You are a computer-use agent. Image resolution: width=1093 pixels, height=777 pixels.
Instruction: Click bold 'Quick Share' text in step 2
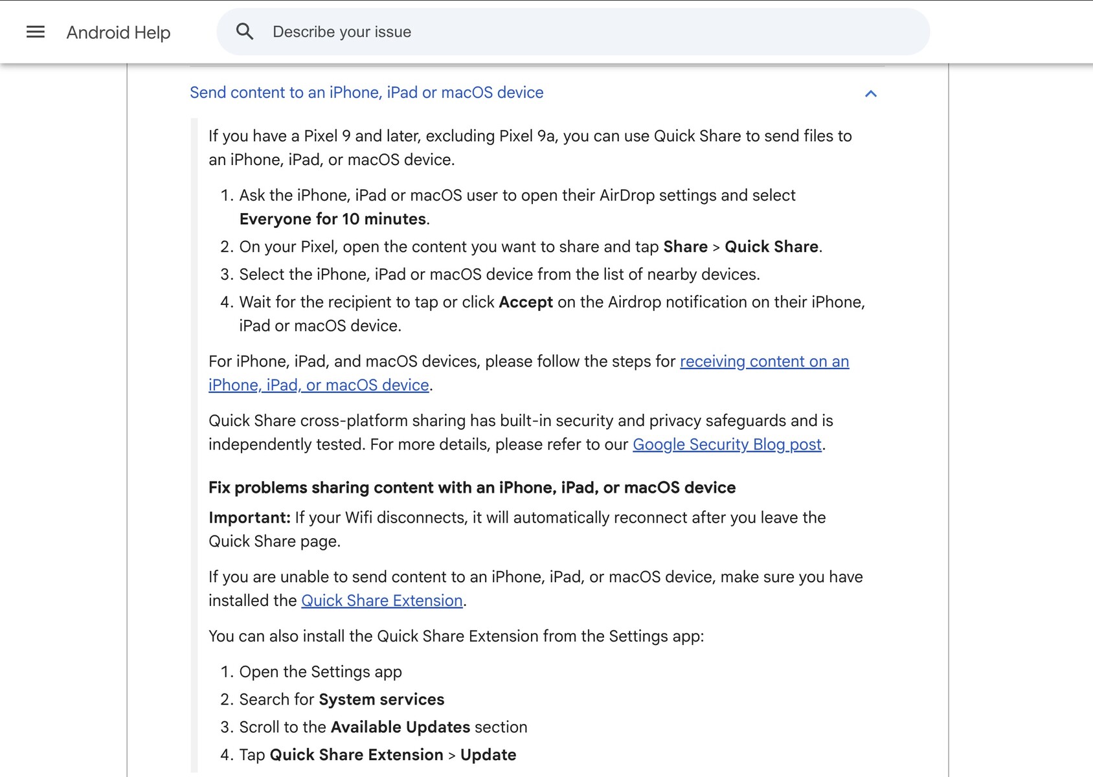[772, 247]
